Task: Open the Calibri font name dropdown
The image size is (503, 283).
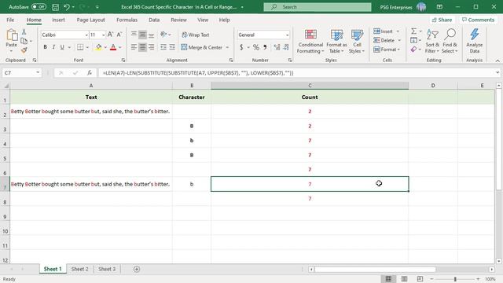Action: click(x=86, y=35)
